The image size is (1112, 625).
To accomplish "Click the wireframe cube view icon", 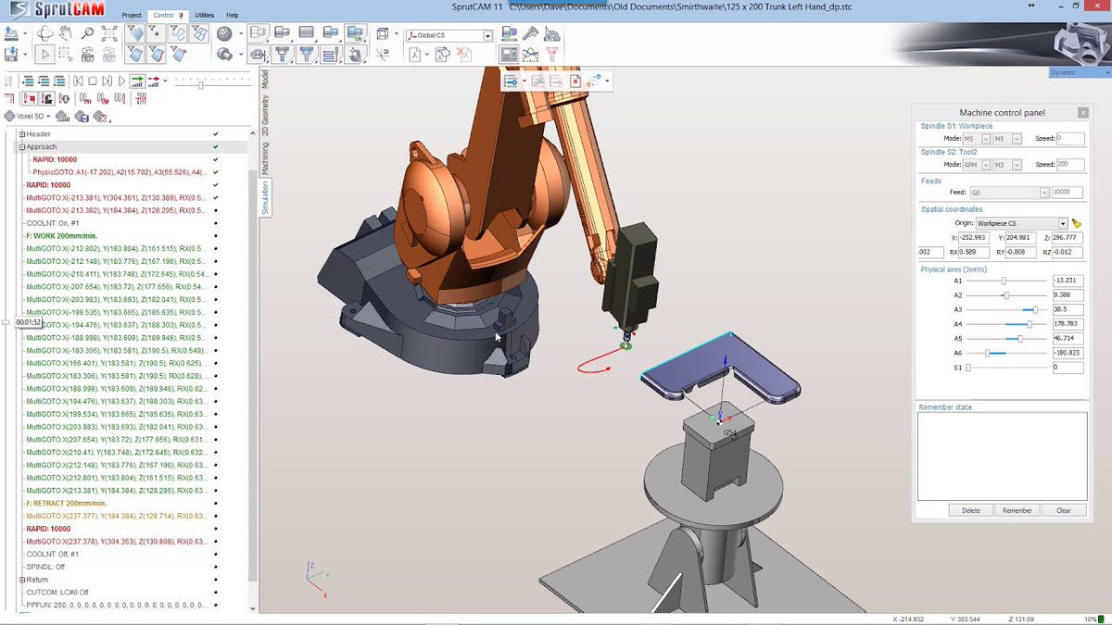I will coord(383,33).
